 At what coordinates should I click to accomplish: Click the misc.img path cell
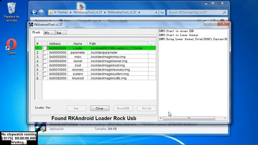[118, 57]
